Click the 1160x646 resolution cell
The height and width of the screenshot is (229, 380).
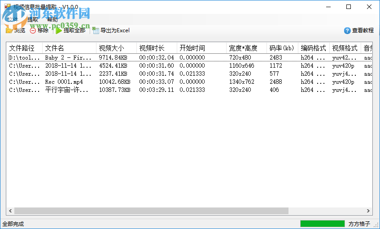(x=242, y=65)
